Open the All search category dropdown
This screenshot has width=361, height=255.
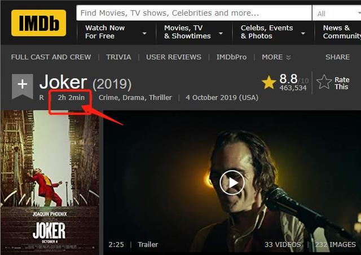pyautogui.click(x=337, y=14)
